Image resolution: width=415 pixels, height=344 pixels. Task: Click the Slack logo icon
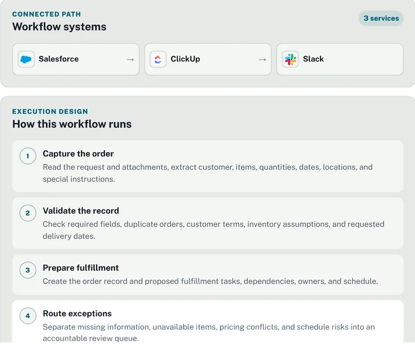pos(290,60)
